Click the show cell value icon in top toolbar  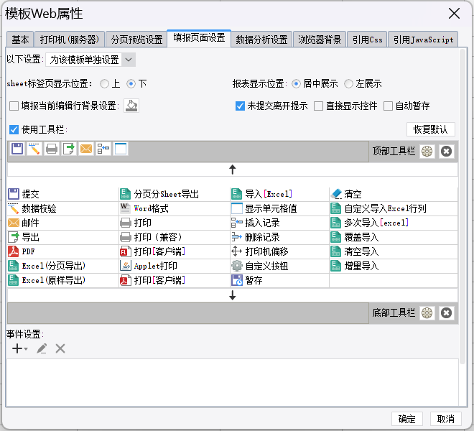click(x=121, y=149)
